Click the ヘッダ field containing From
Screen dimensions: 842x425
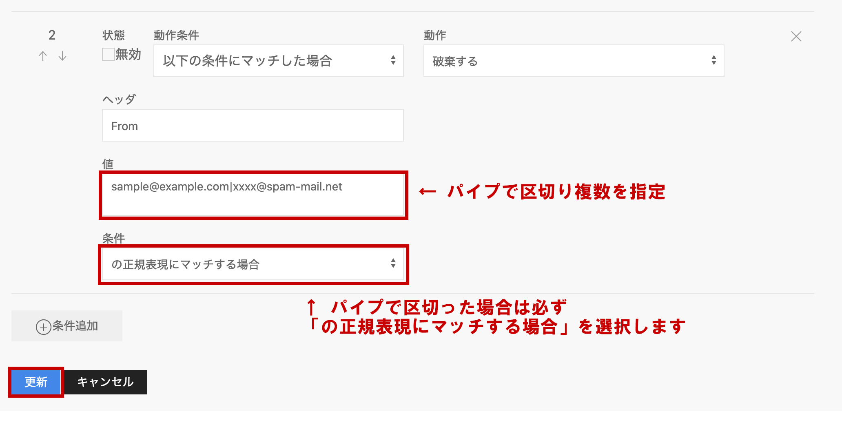pos(253,125)
